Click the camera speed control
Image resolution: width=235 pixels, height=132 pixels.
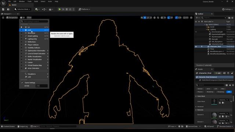tap(186, 18)
